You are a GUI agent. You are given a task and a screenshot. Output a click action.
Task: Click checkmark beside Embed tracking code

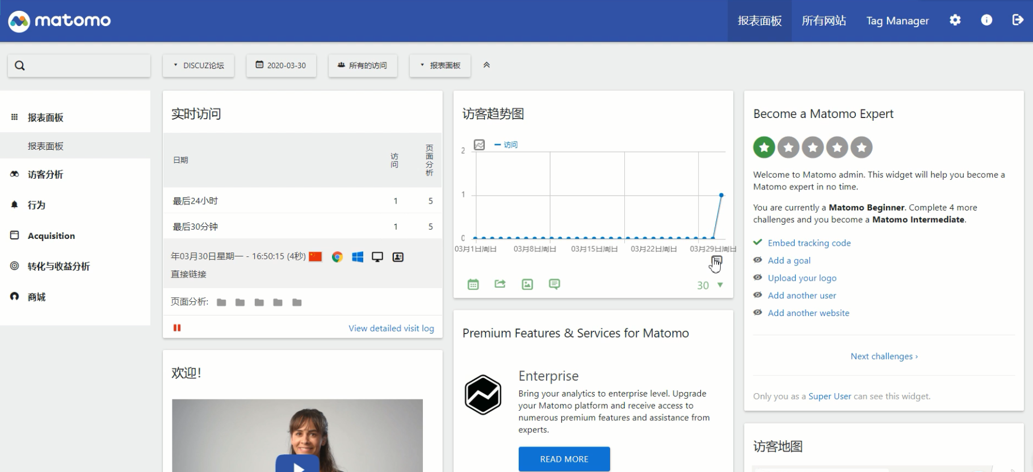point(758,242)
